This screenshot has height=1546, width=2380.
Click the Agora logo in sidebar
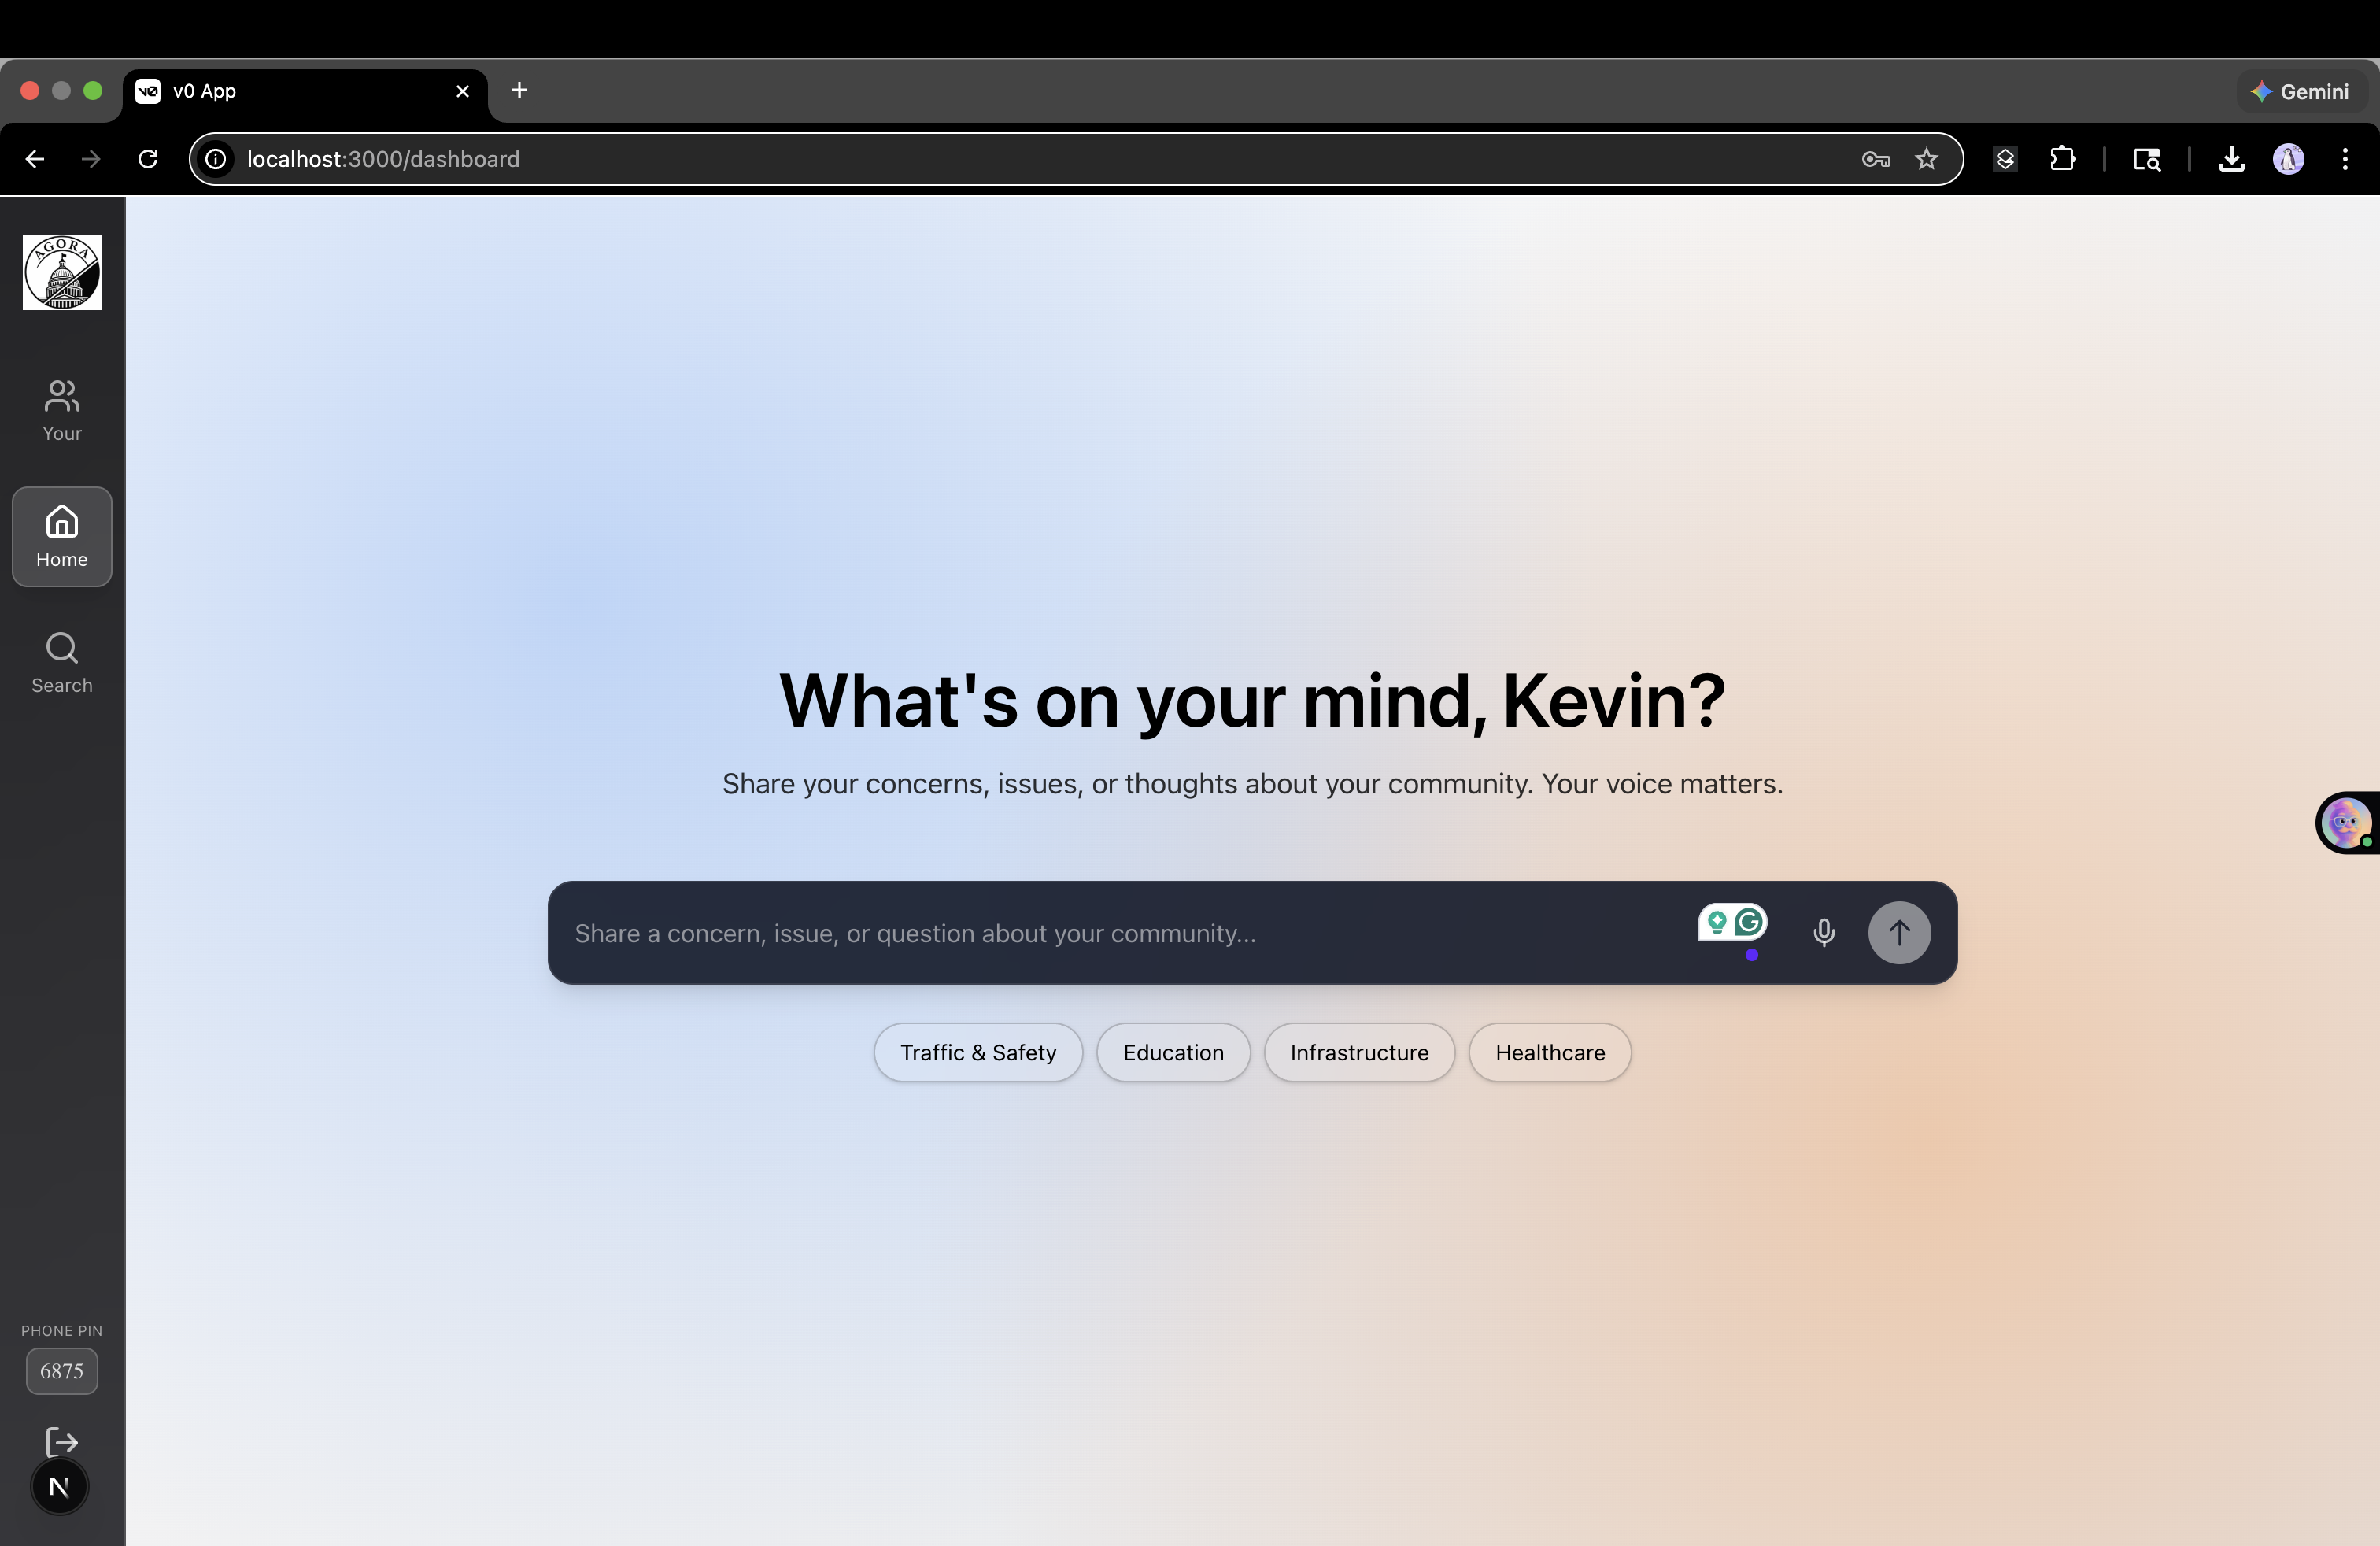(62, 272)
